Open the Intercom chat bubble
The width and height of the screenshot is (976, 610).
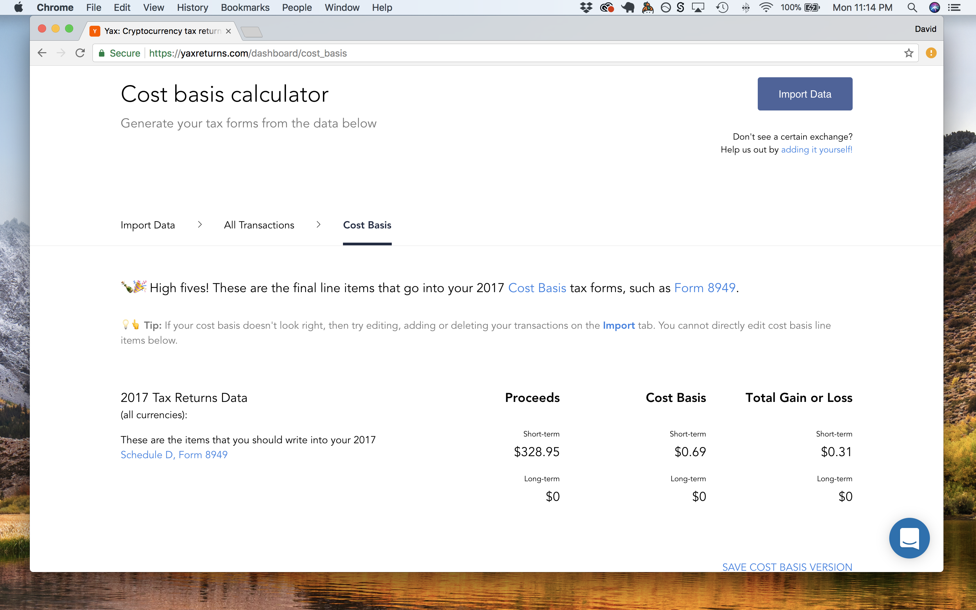tap(909, 538)
